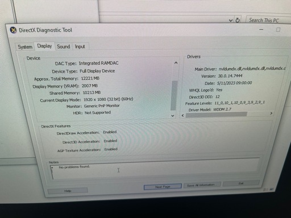Click the driver Version '30.0.14.7444' value
The image size is (291, 218).
pos(230,76)
